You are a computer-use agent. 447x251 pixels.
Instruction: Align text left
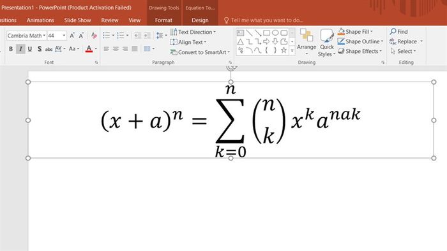pos(107,49)
